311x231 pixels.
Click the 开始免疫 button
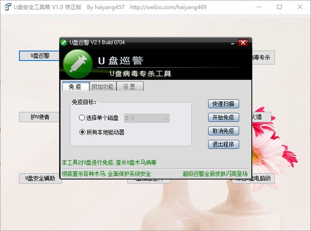tap(223, 117)
